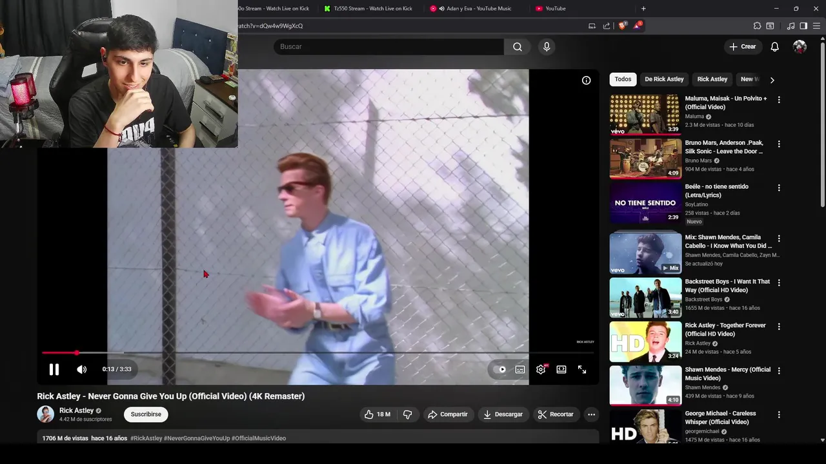Open options menu for Maluma video
The width and height of the screenshot is (826, 464).
coord(779,100)
